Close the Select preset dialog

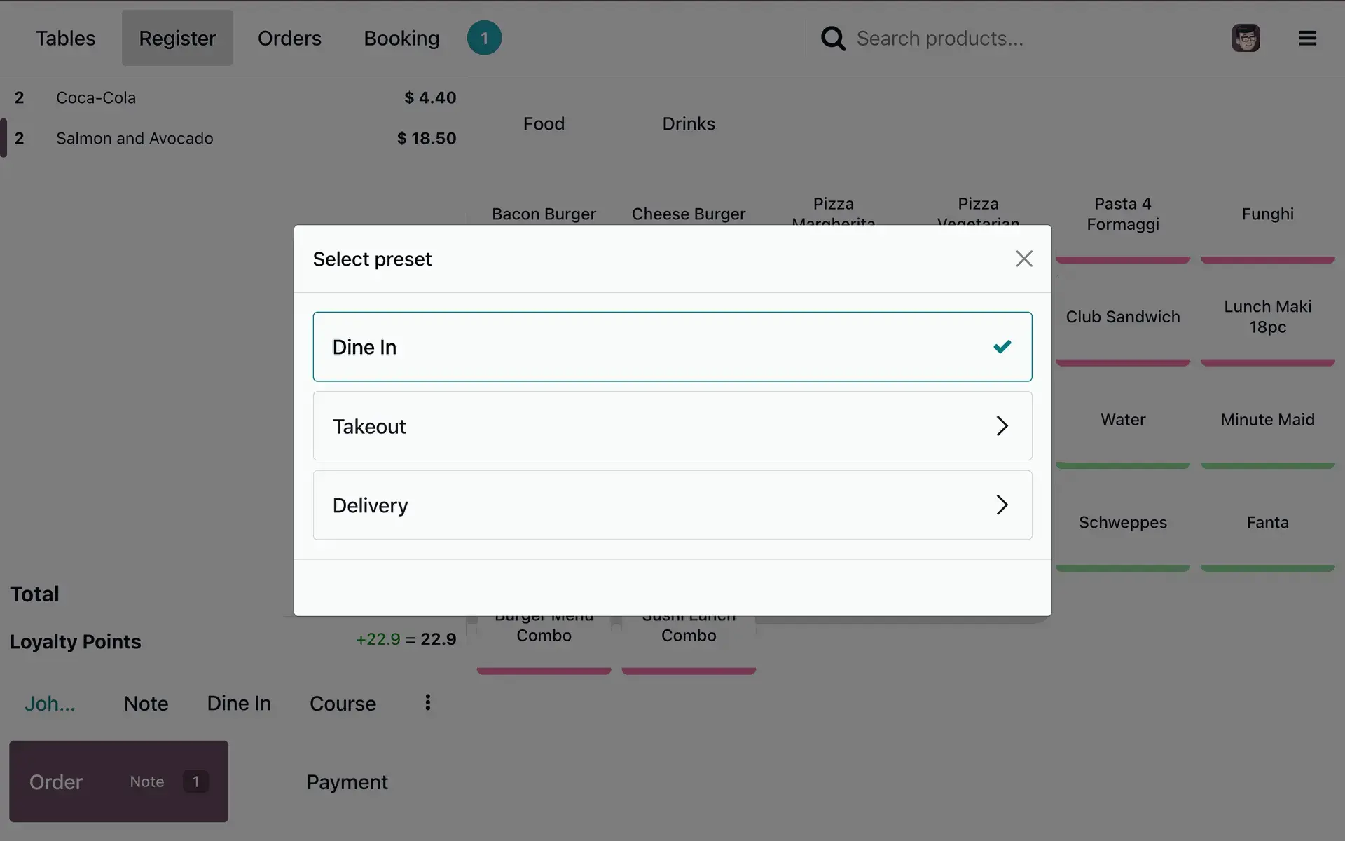[x=1024, y=259]
